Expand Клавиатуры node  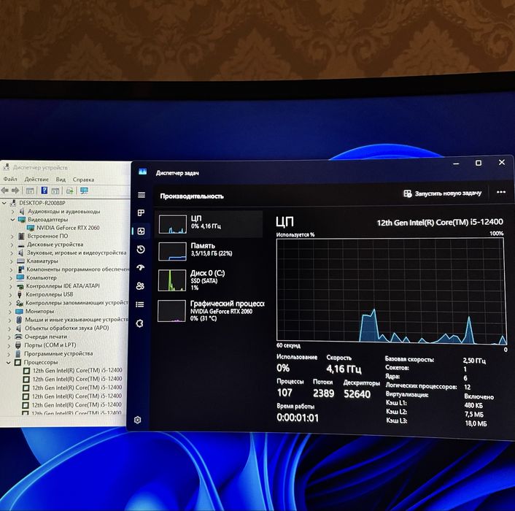[x=12, y=261]
